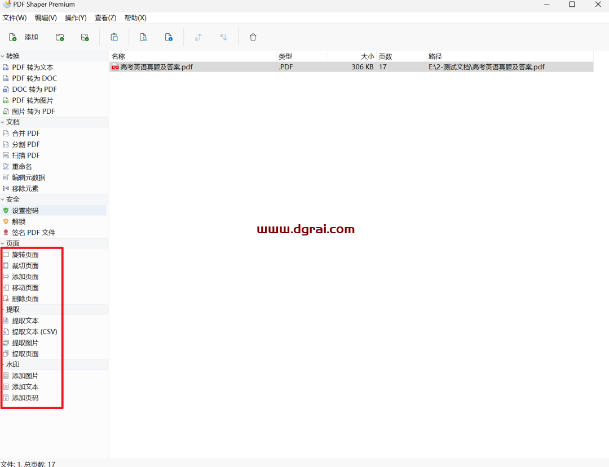Open the 操作(Y) menu
The image size is (609, 467).
76,18
